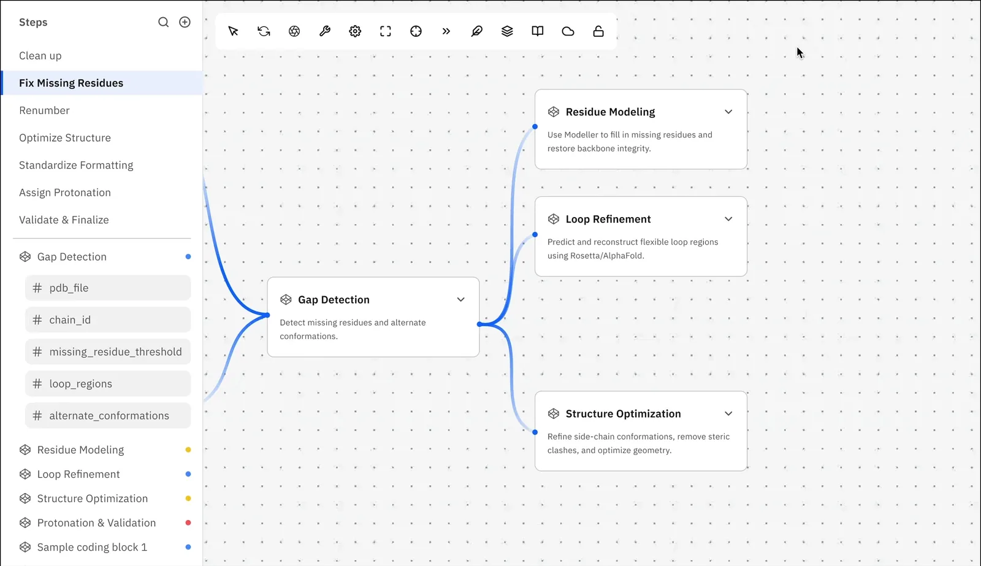
Task: Open the wrench tool in toolbar
Action: (x=325, y=31)
